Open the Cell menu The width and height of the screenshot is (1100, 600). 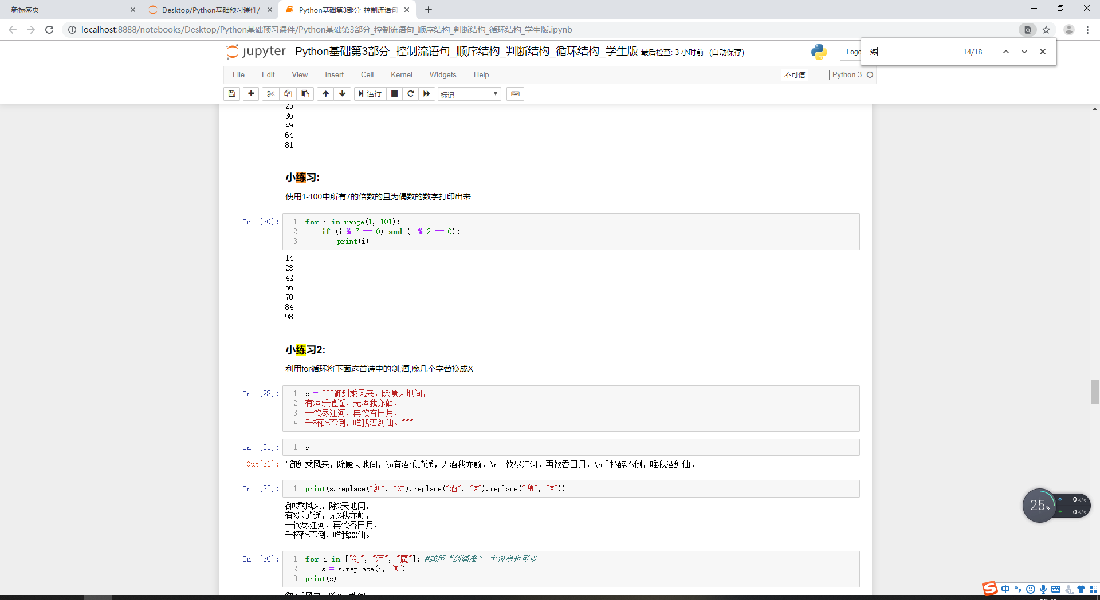tap(367, 75)
